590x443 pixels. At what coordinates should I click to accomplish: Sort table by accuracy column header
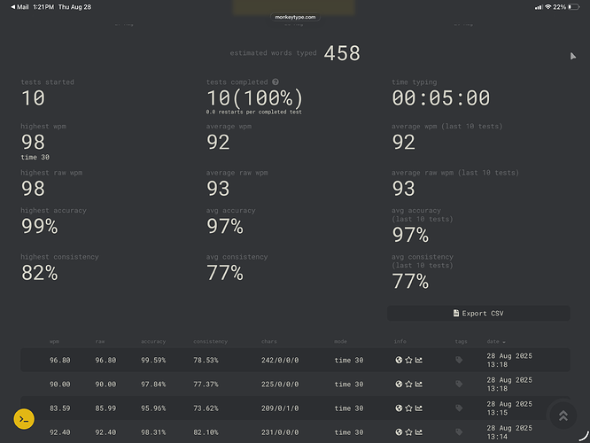153,341
